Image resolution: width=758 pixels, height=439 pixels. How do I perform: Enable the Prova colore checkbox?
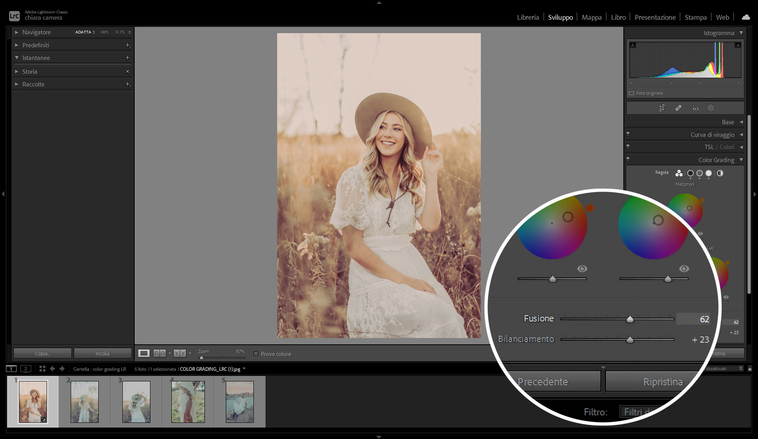(x=256, y=354)
